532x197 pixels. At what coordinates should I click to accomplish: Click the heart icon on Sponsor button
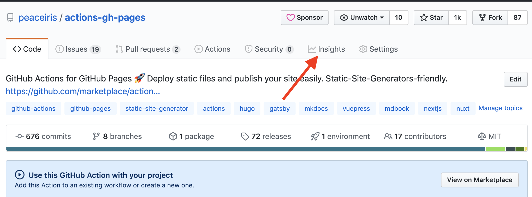pyautogui.click(x=290, y=18)
